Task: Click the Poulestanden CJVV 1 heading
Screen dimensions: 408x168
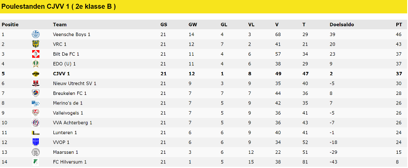Action: (x=58, y=7)
